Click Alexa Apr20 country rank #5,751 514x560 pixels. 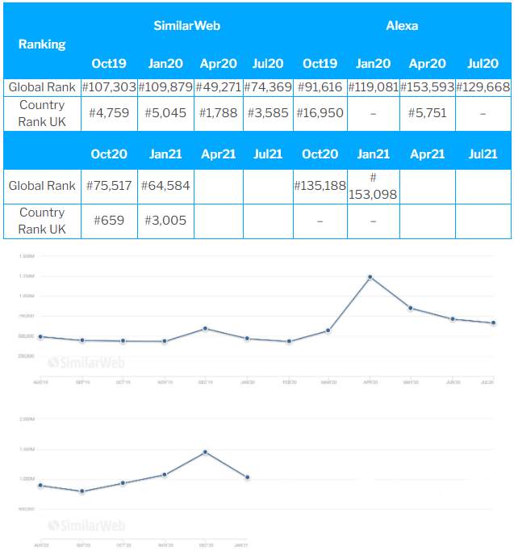428,114
